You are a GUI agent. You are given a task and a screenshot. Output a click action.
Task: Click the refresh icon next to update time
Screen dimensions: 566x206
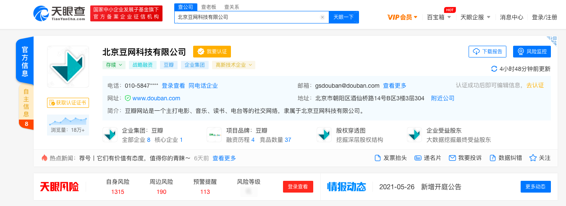point(494,69)
